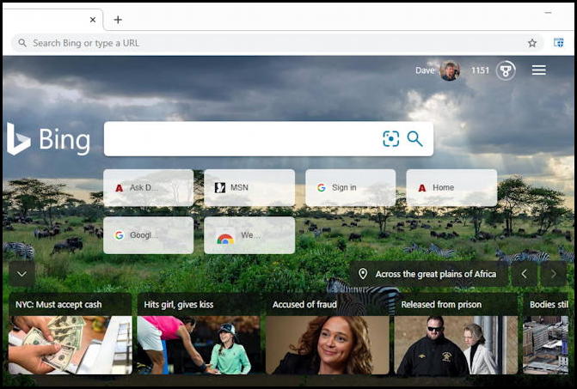Click the tennis player news thumbnail
577x389 pixels.
[199, 345]
